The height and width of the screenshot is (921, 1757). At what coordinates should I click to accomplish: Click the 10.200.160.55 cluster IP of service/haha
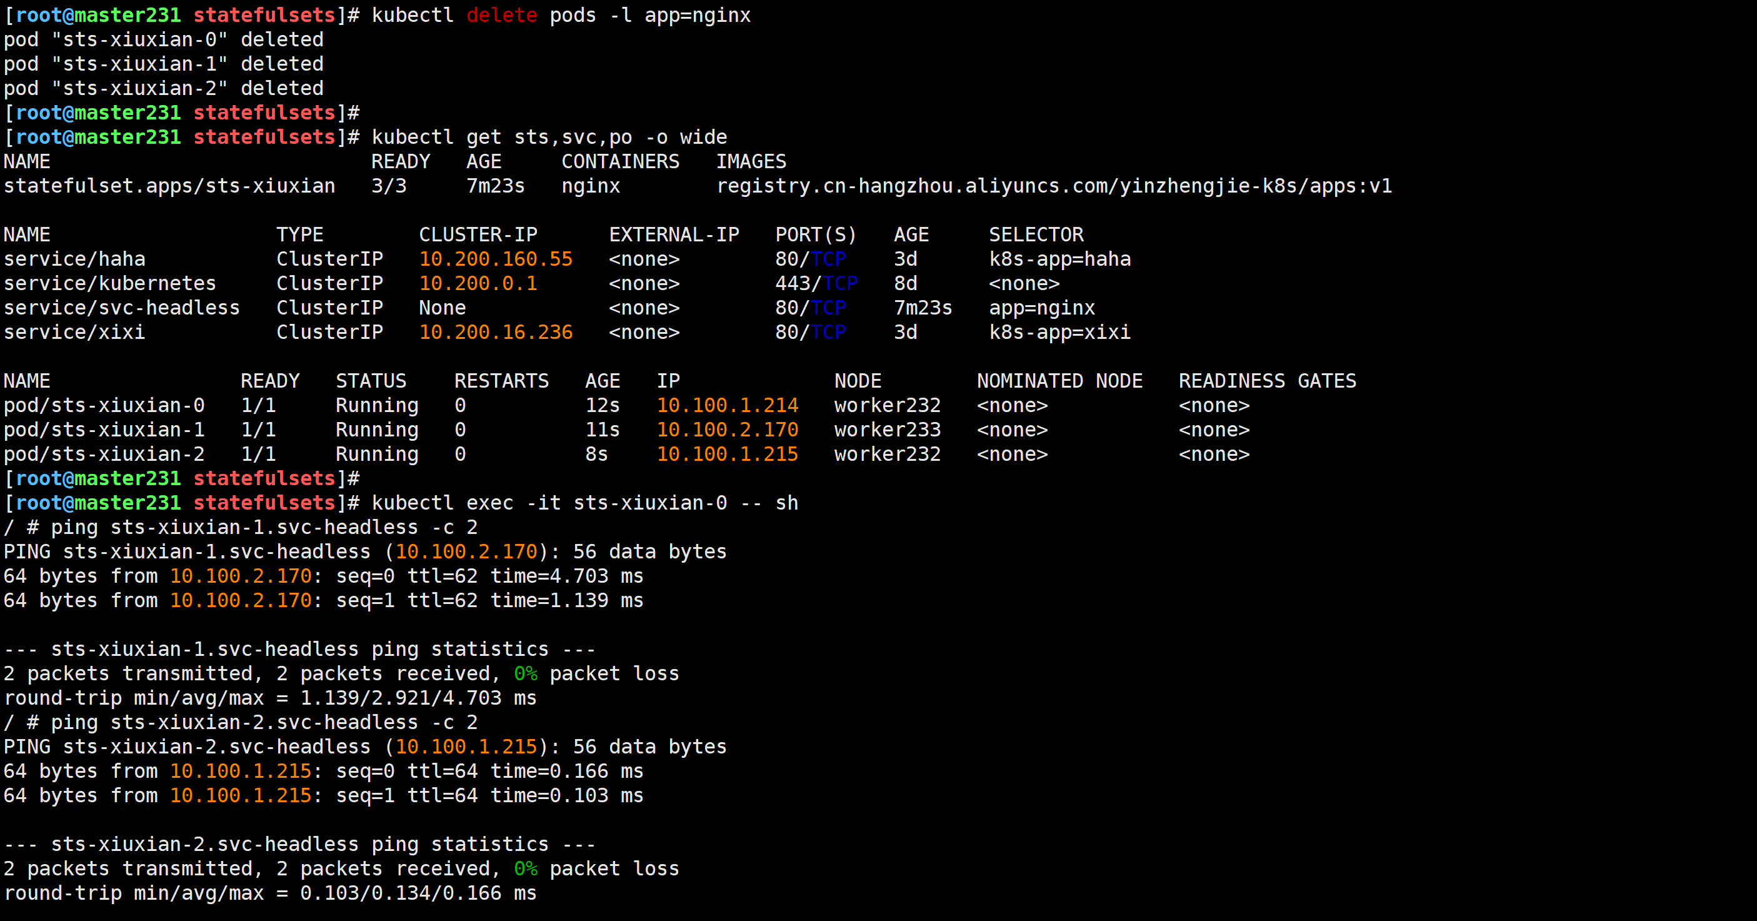pyautogui.click(x=495, y=259)
